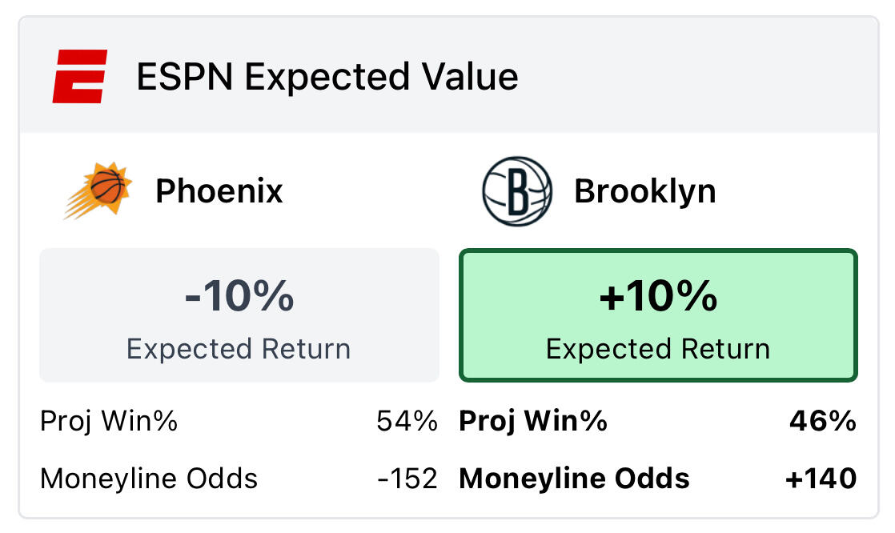Click the 46% projected win value
895x533 pixels.
click(x=823, y=421)
